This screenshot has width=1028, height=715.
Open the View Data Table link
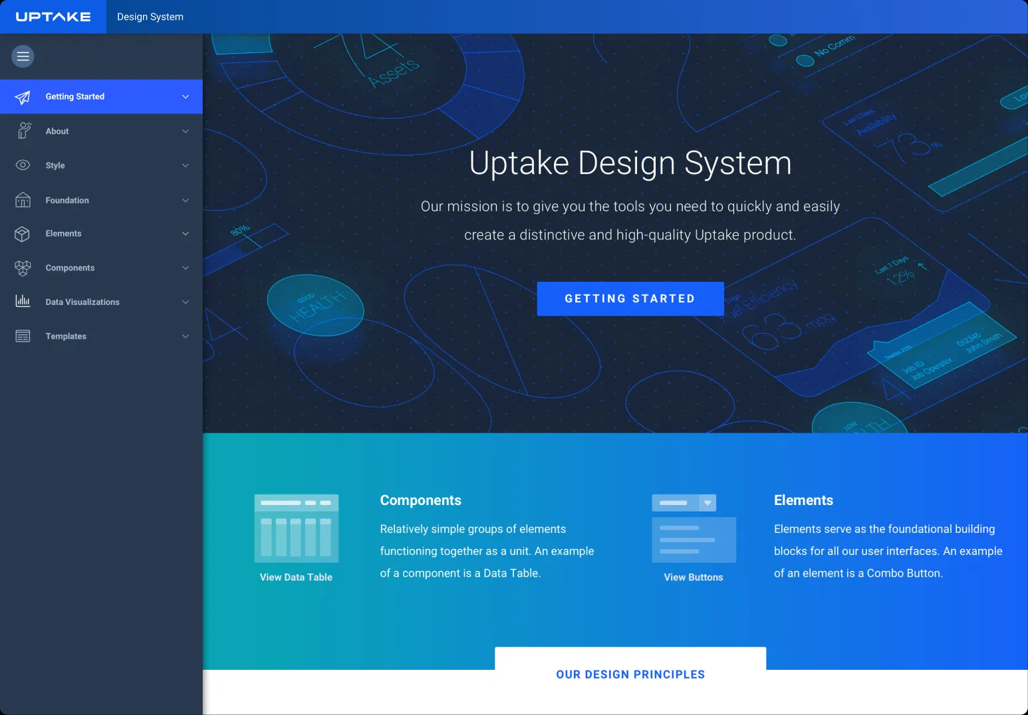pyautogui.click(x=296, y=577)
